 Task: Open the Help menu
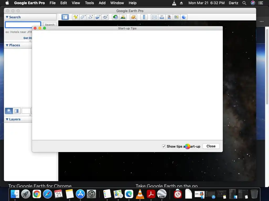[x=133, y=3]
